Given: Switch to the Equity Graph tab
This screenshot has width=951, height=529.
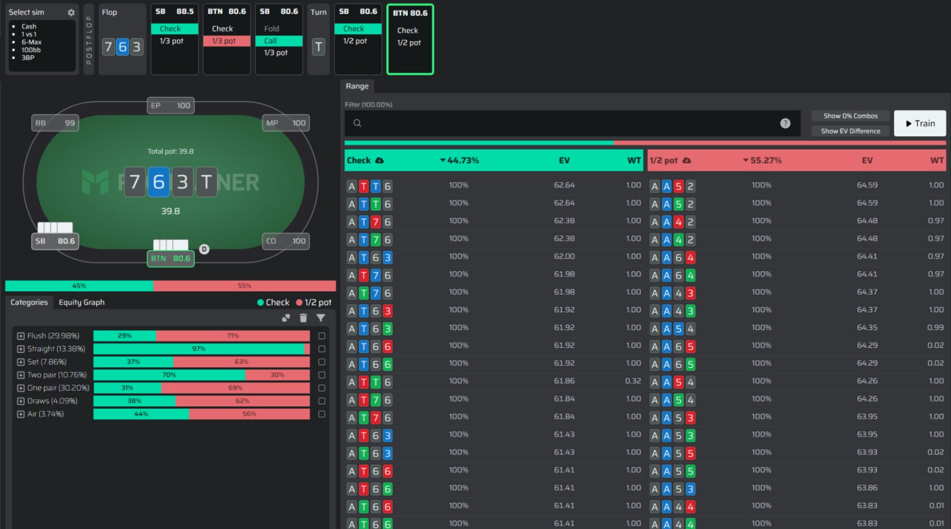Looking at the screenshot, I should point(81,302).
